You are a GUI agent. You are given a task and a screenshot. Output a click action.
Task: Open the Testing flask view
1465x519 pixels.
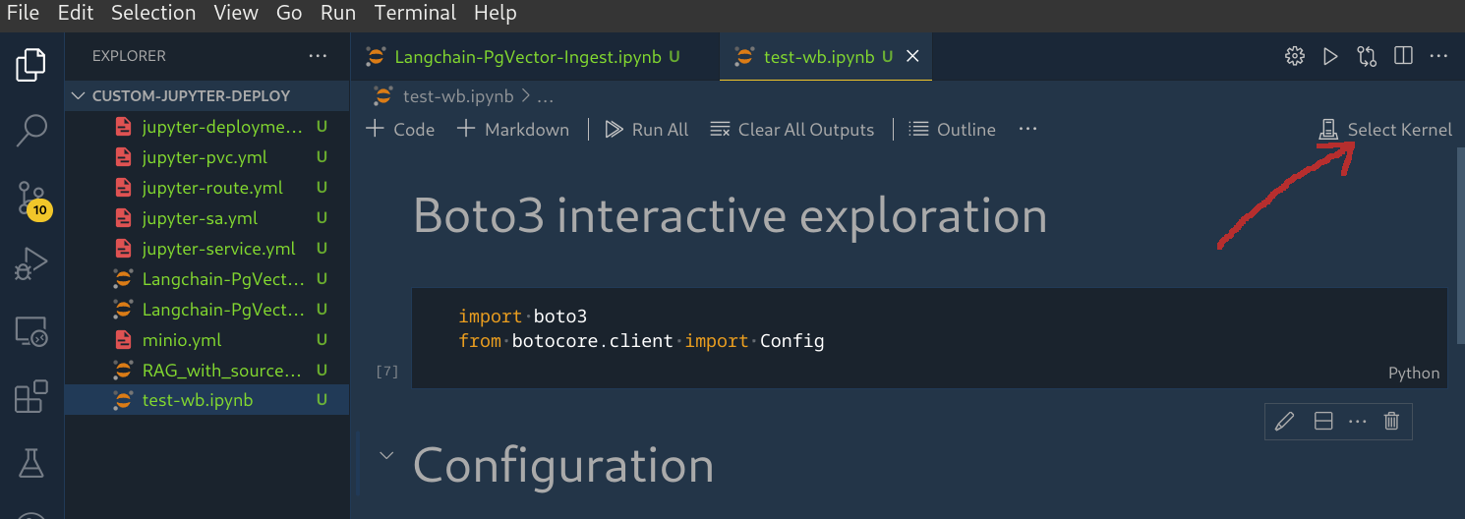tap(31, 463)
